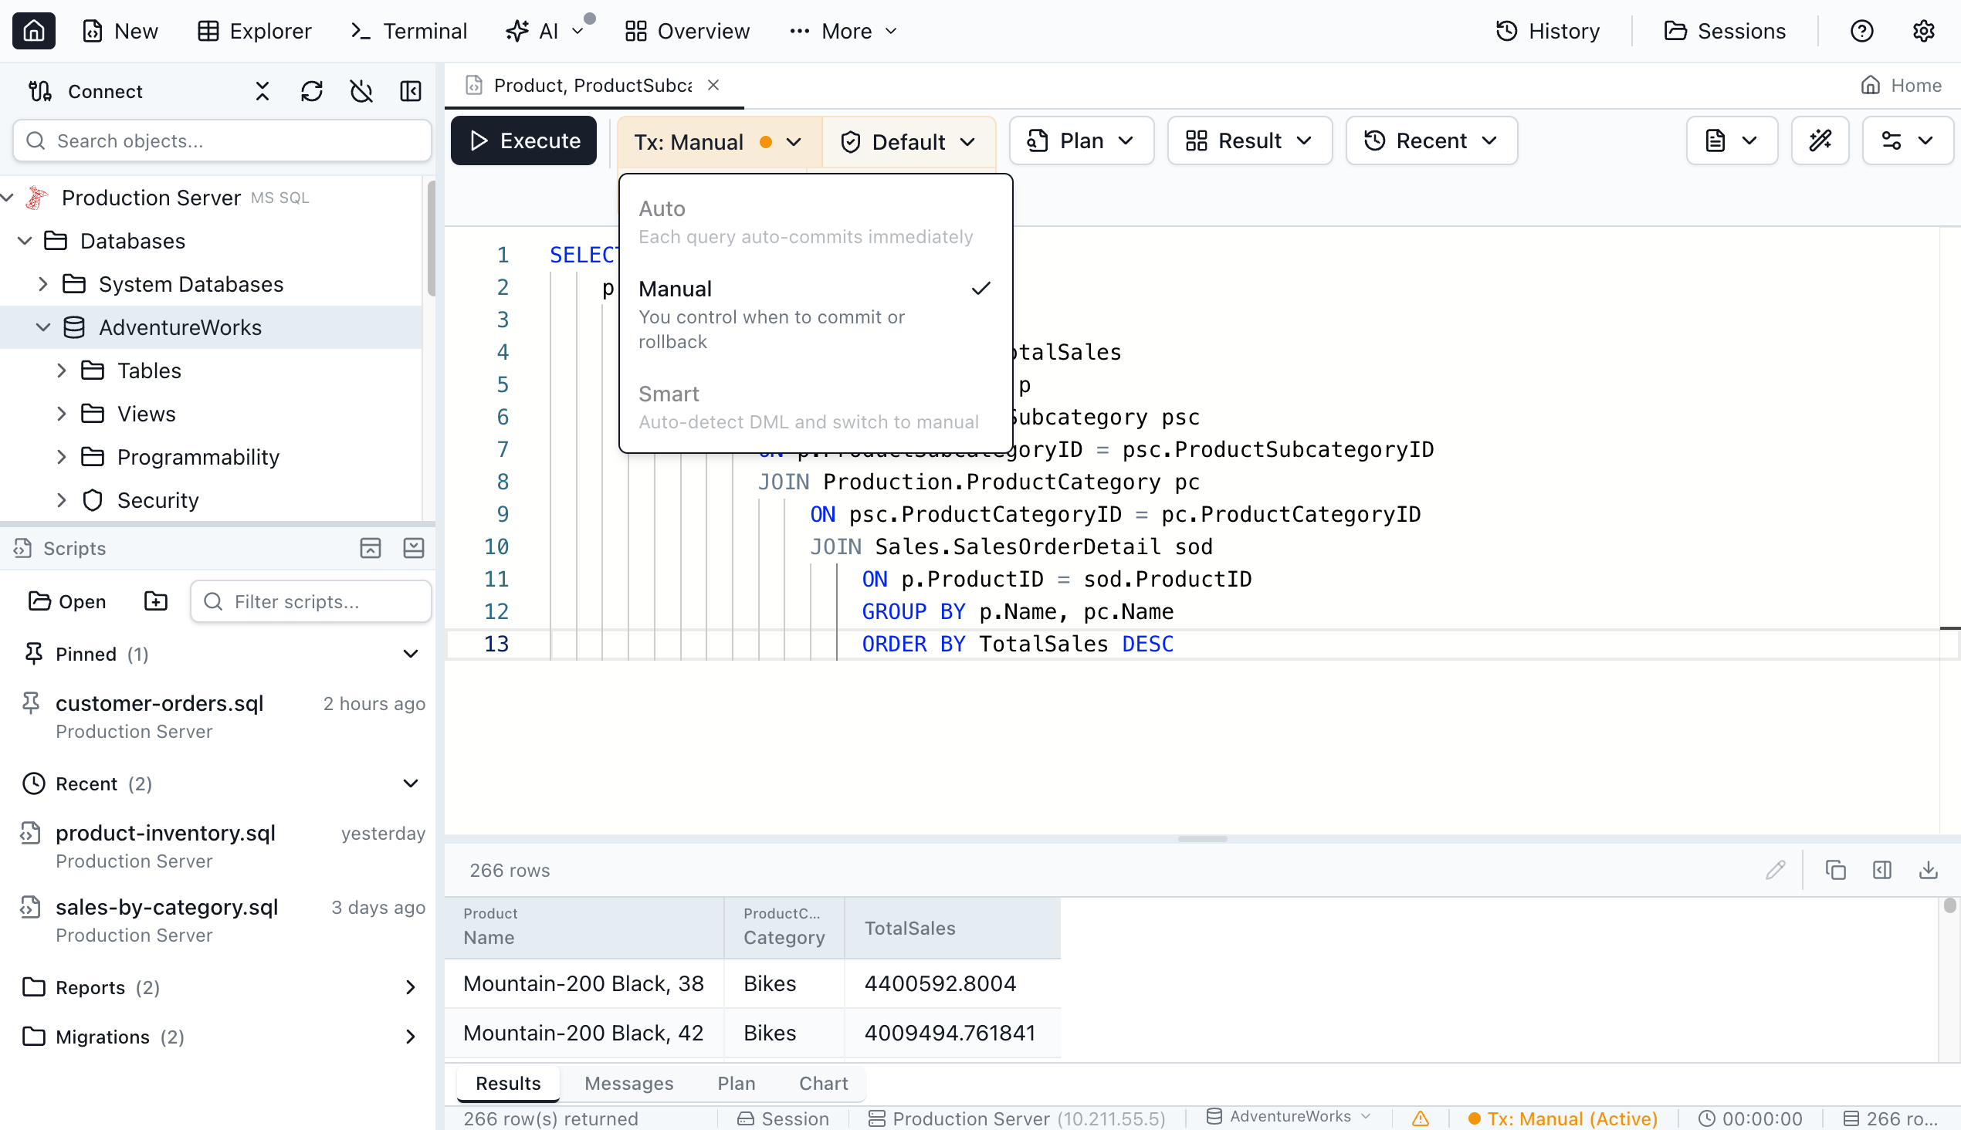The width and height of the screenshot is (1961, 1130).
Task: Open the More menu
Action: point(843,31)
